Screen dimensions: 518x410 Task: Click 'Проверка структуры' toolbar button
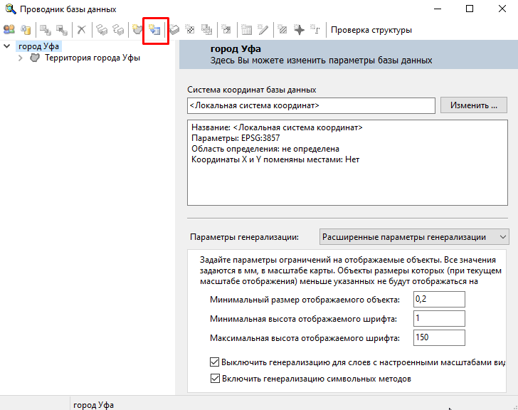click(371, 30)
